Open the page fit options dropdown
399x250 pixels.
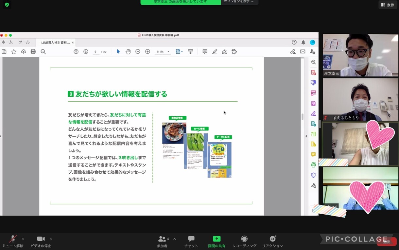tap(179, 52)
